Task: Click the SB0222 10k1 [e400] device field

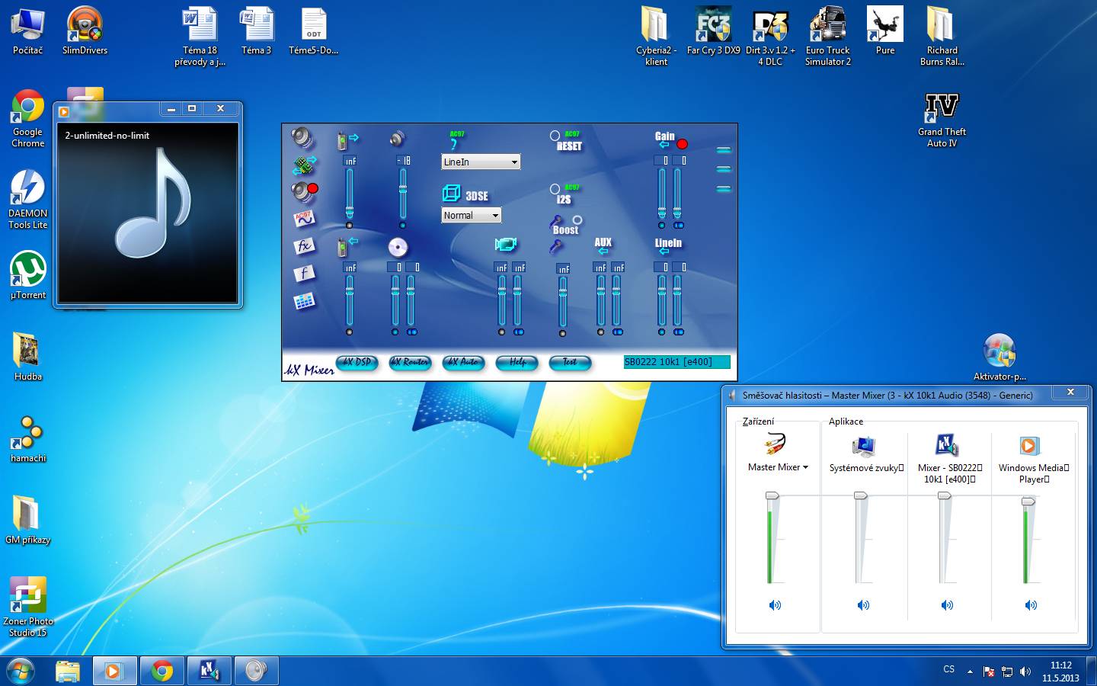Action: (x=676, y=362)
